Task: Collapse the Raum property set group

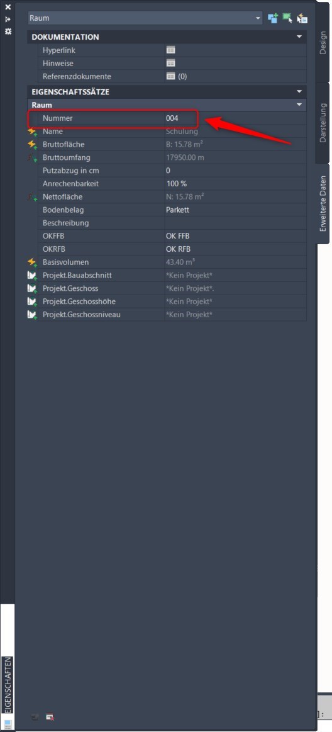Action: (x=299, y=105)
